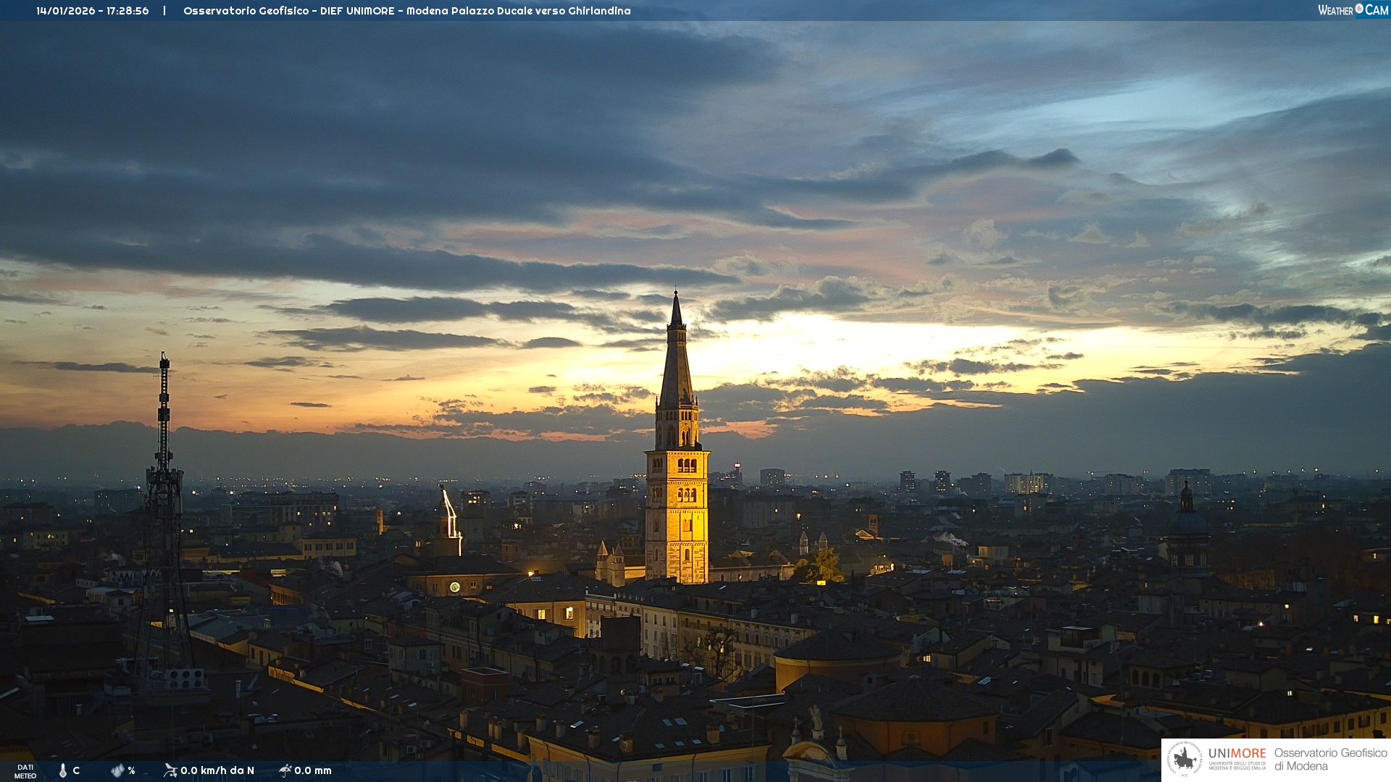Click the humidity water drops icon
The width and height of the screenshot is (1391, 782).
117,770
